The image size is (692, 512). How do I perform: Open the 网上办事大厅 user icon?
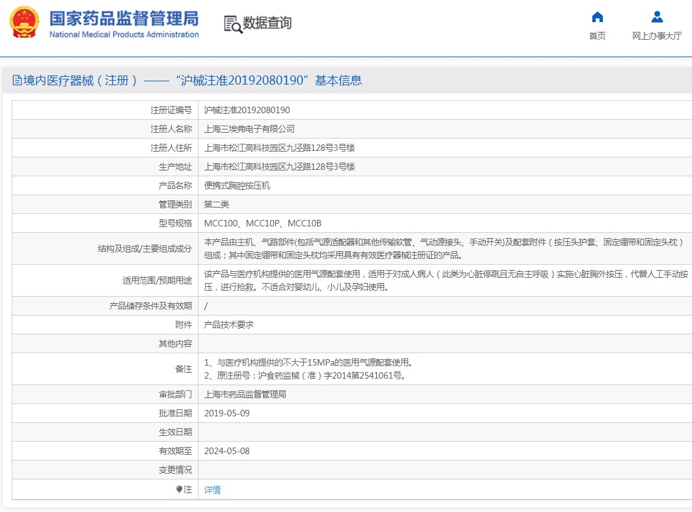tap(657, 17)
